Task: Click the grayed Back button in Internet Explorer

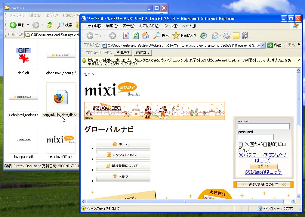Action: pos(94,36)
